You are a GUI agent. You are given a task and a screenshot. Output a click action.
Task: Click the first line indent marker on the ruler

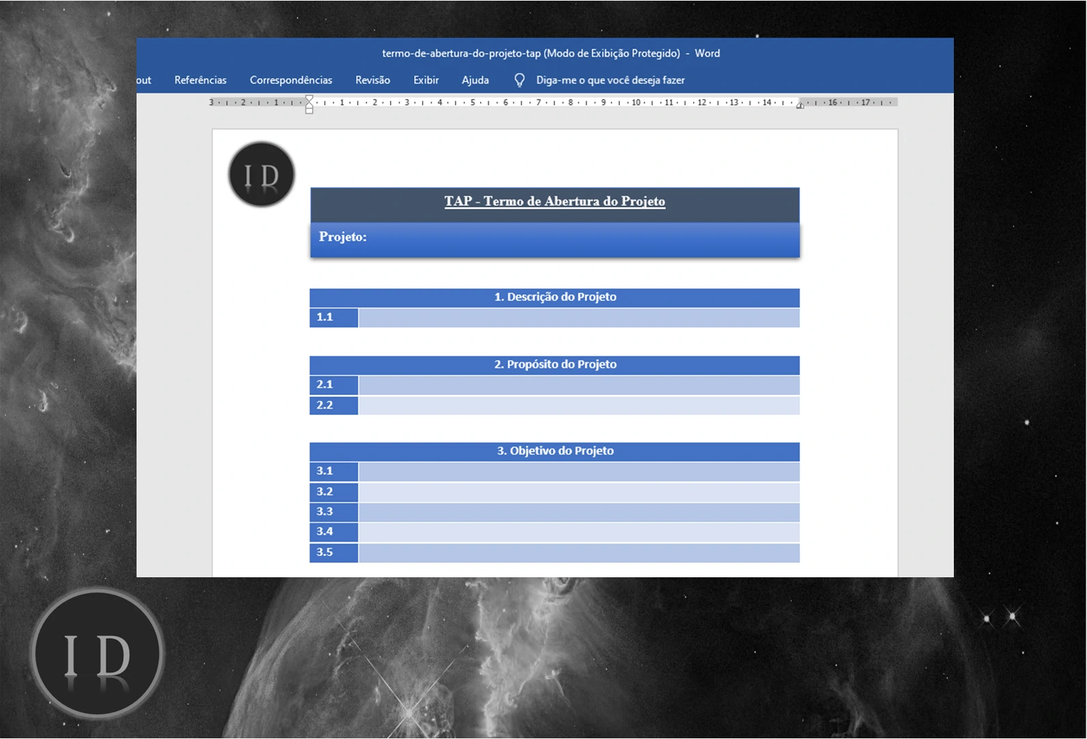[x=309, y=99]
